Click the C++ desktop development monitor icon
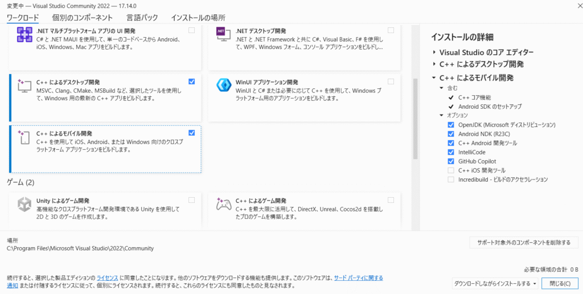 click(x=25, y=87)
